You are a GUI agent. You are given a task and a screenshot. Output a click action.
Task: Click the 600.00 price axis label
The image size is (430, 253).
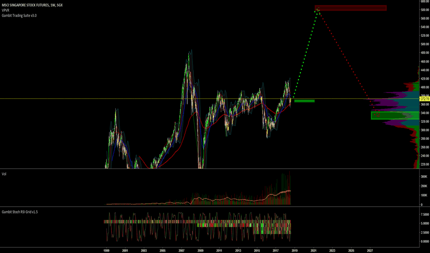pyautogui.click(x=425, y=1)
